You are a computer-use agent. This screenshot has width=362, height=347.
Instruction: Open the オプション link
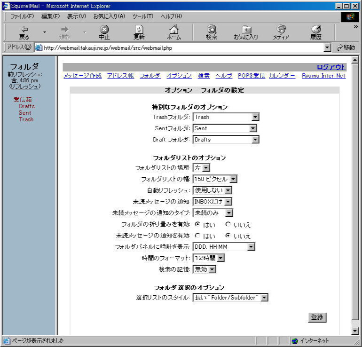[179, 76]
